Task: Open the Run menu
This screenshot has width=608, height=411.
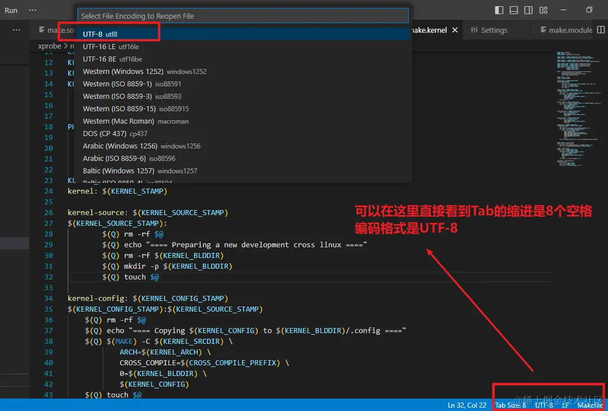Action: pyautogui.click(x=11, y=11)
